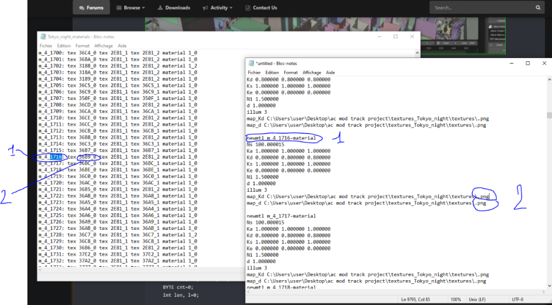Click the forum Search input field
The width and height of the screenshot is (552, 305).
pos(483,7)
